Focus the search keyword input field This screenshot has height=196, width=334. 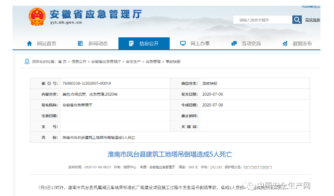(263, 20)
